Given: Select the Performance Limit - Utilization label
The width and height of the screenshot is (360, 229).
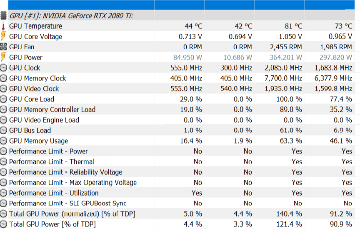Looking at the screenshot, I should point(54,193).
